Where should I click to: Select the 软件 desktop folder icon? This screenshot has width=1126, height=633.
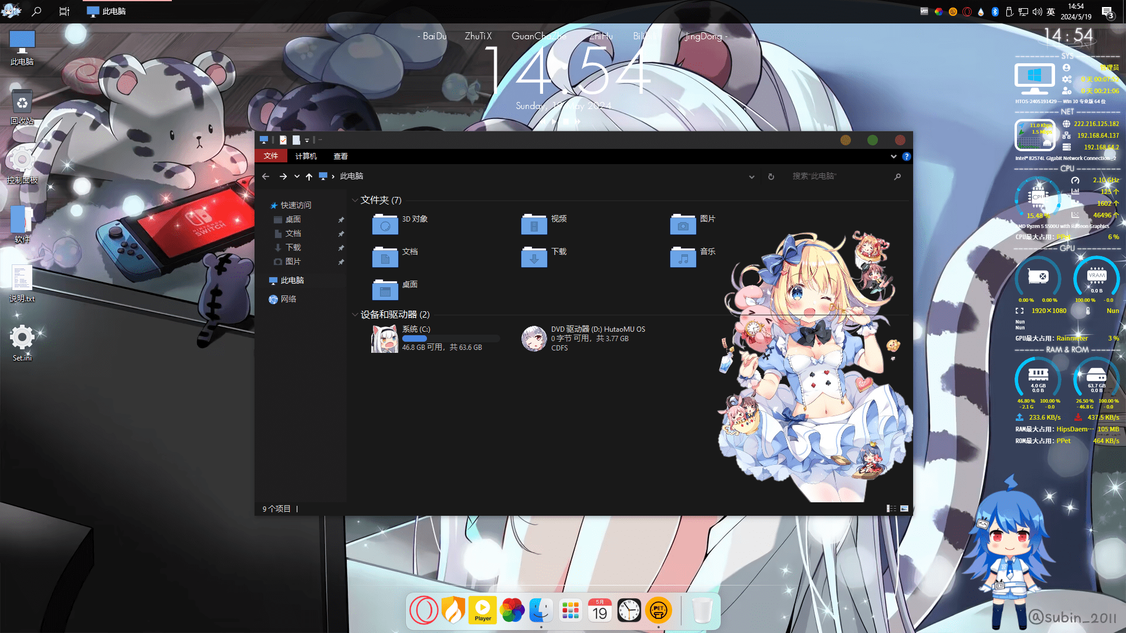click(x=22, y=225)
